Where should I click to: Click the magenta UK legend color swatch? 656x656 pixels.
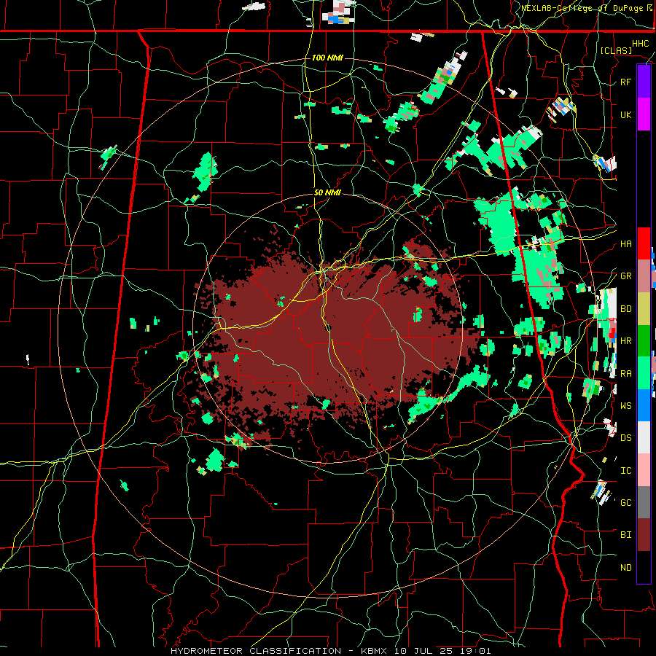click(x=644, y=114)
